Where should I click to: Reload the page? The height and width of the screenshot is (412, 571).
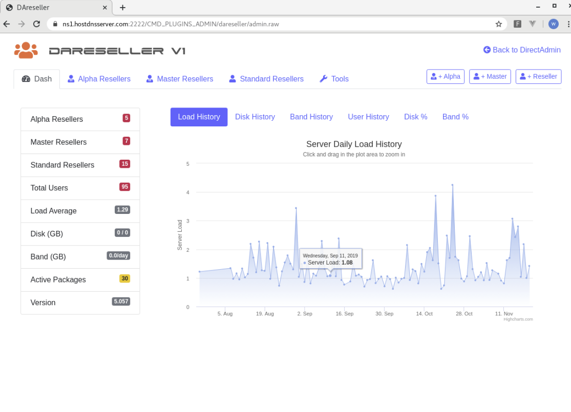[36, 24]
